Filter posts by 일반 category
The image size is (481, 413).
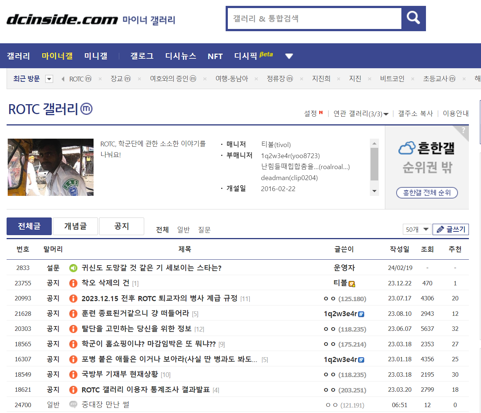pyautogui.click(x=183, y=230)
